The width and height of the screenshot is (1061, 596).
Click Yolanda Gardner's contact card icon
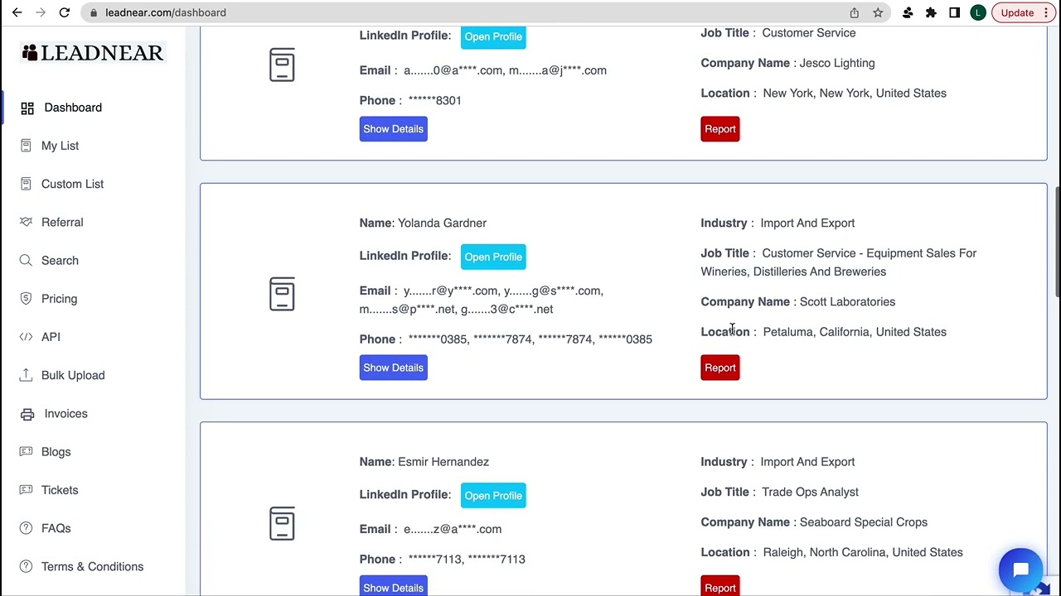[x=282, y=294]
